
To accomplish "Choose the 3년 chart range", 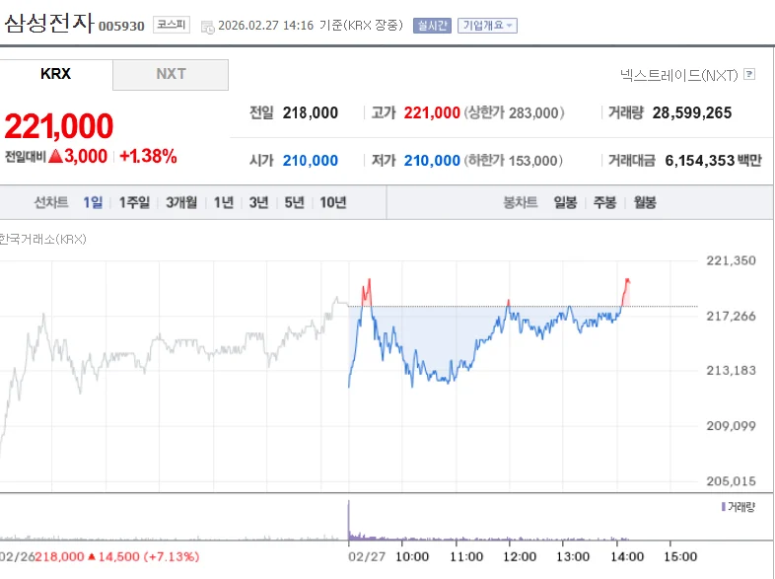I will click(x=258, y=202).
